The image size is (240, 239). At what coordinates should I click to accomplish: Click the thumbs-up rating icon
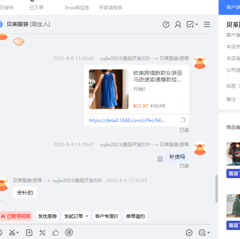tap(56, 233)
